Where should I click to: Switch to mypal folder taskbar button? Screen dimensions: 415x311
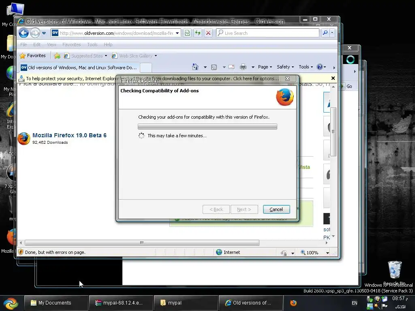[x=186, y=303]
